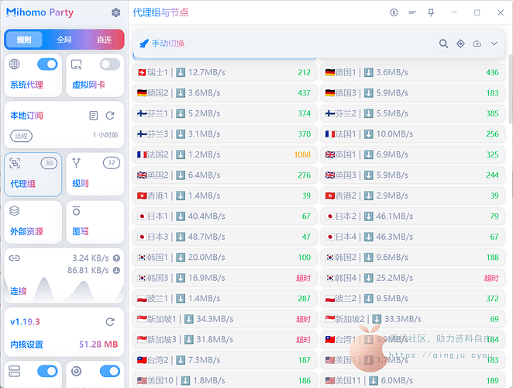Select the 瑞士1 node
Viewport: 513px width, 388px height.
pos(225,72)
